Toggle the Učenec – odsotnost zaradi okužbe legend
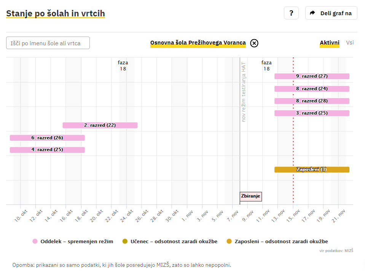The image size is (365, 274). 174,241
